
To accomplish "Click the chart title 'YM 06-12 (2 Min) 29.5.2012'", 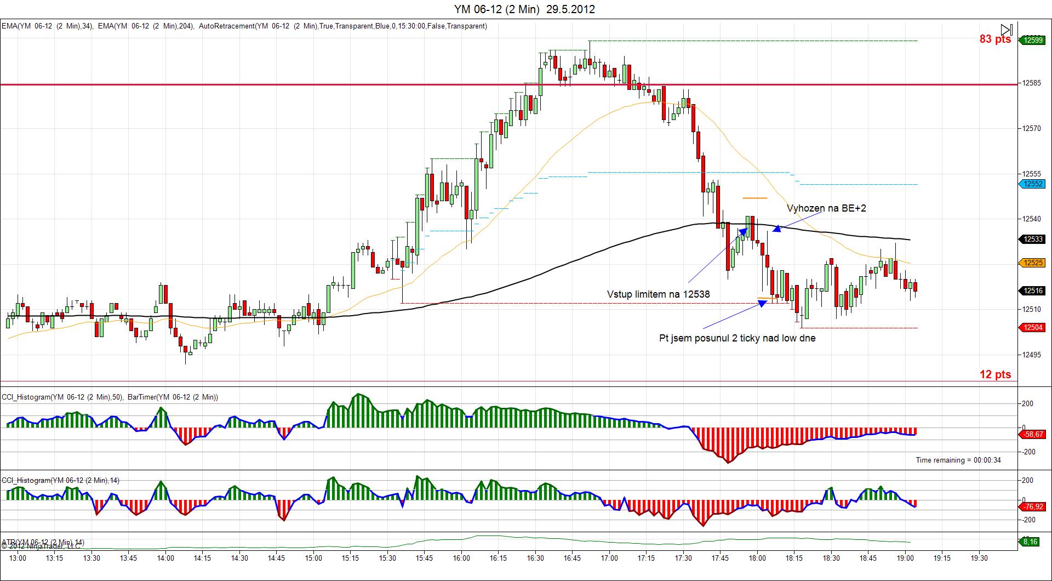I will tap(524, 9).
